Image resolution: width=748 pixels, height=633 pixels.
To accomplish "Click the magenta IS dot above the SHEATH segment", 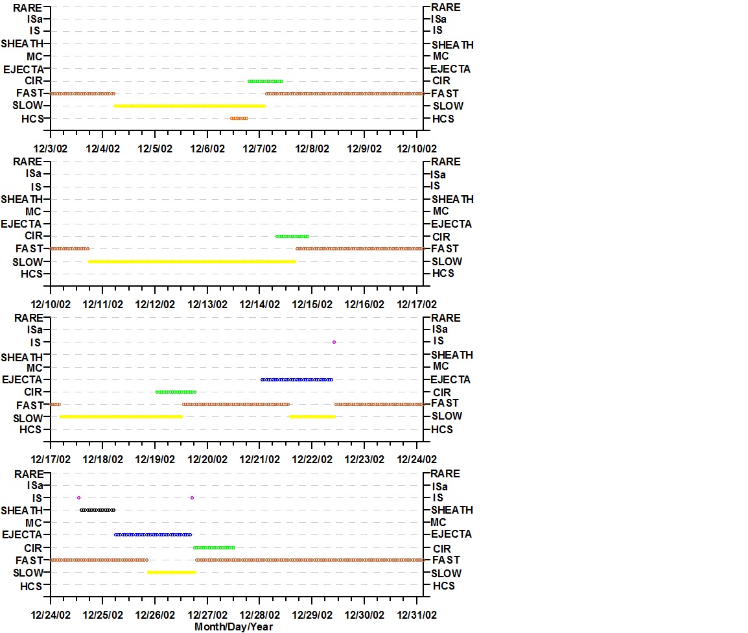I will click(78, 498).
